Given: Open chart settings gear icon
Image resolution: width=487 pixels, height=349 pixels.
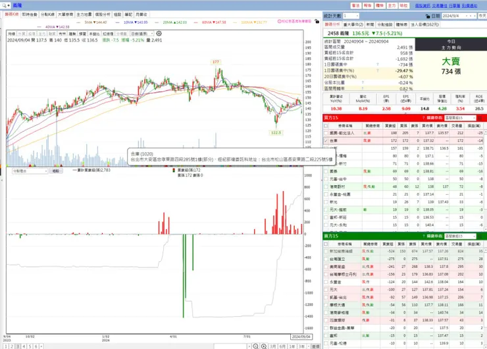Looking at the screenshot, I should pyautogui.click(x=159, y=33).
